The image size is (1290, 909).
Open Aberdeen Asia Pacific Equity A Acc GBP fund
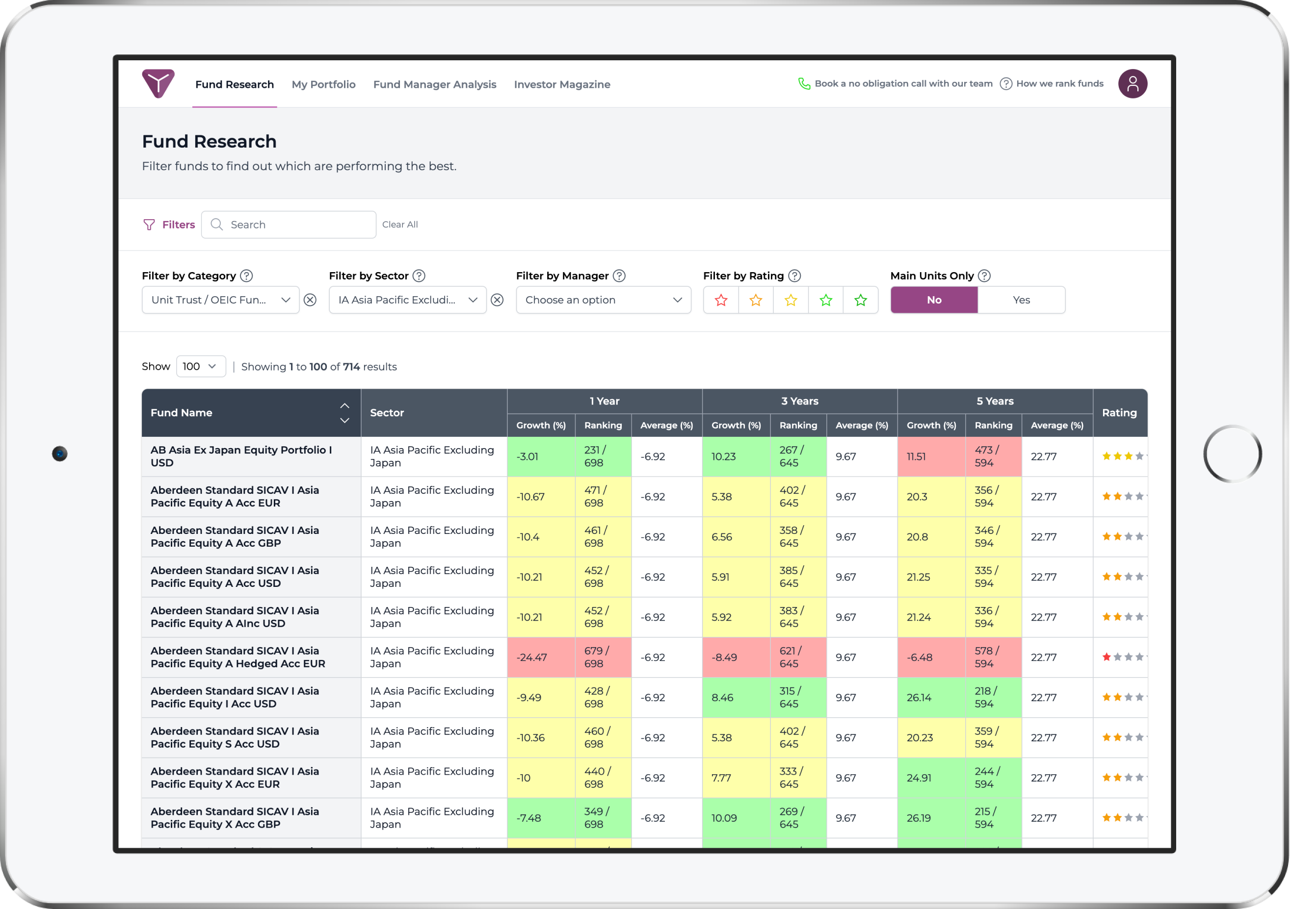click(234, 536)
